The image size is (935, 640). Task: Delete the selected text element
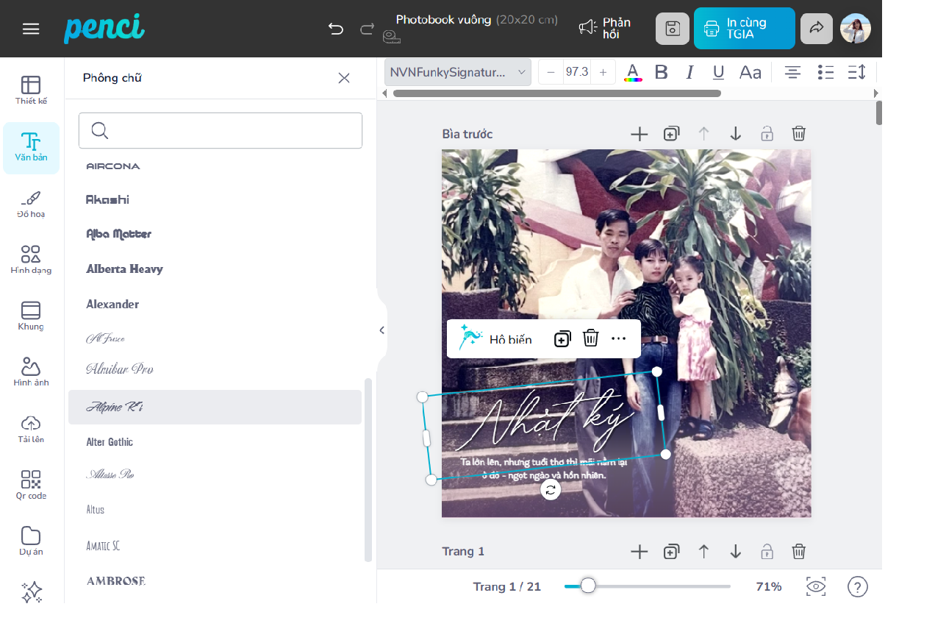[x=591, y=338]
